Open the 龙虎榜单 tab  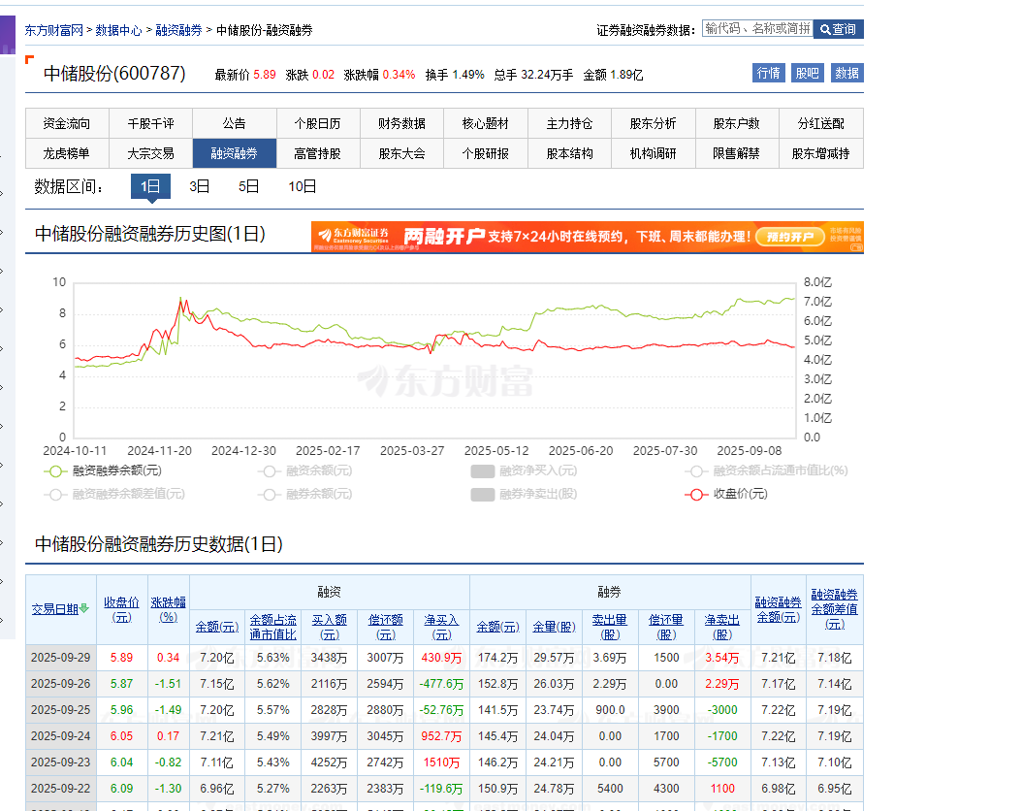[x=67, y=153]
